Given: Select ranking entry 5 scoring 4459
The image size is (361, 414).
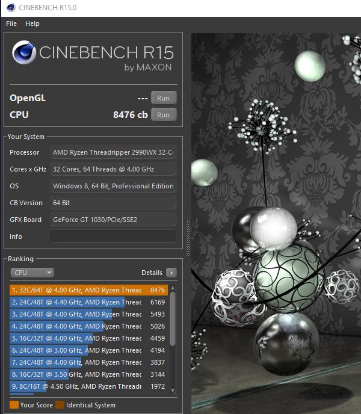Looking at the screenshot, I should tap(88, 338).
